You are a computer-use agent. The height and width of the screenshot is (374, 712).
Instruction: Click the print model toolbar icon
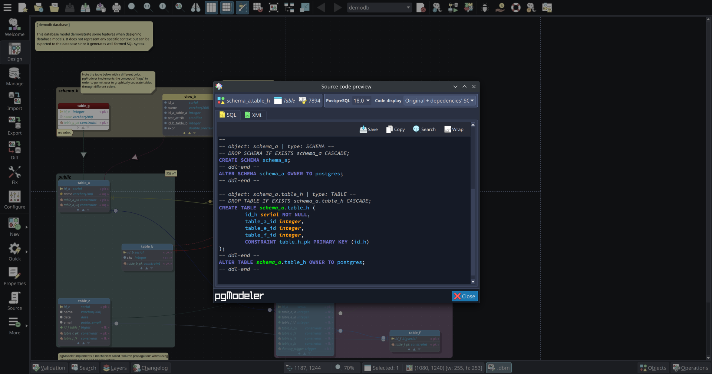click(x=116, y=7)
